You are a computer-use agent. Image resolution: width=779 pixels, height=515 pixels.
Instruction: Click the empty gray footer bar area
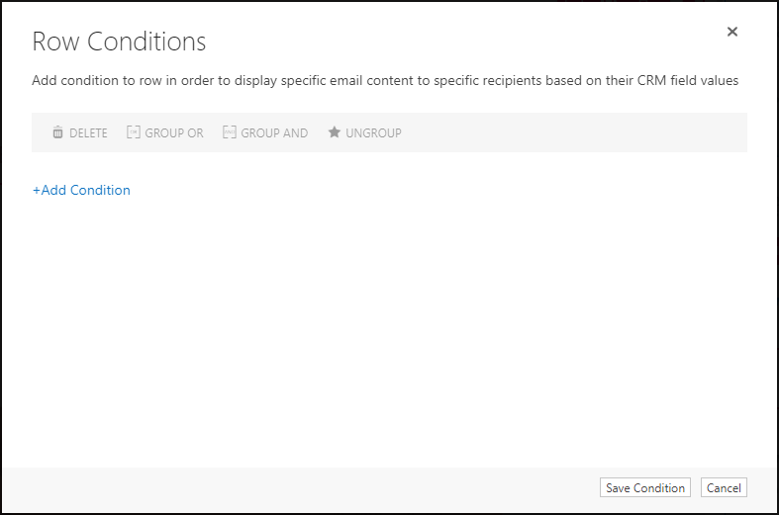tap(298, 488)
